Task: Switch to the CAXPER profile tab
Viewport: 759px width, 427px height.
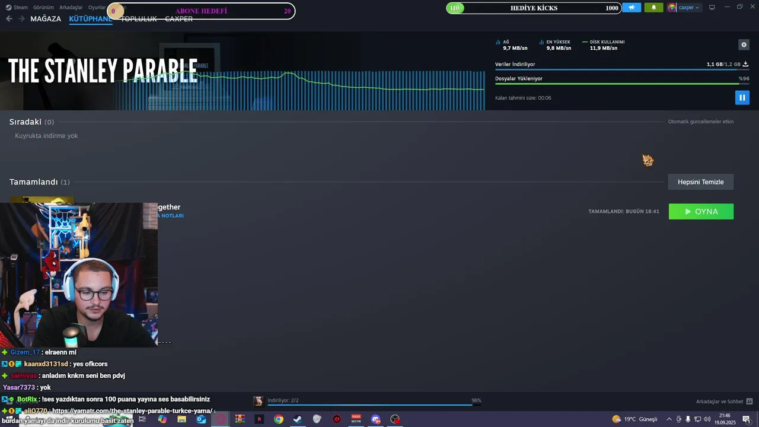Action: click(x=178, y=19)
